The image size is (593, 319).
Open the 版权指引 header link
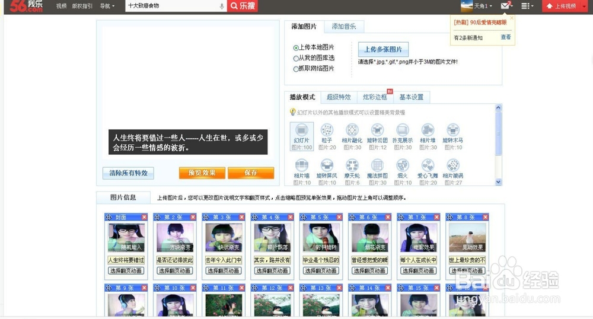[x=82, y=6]
